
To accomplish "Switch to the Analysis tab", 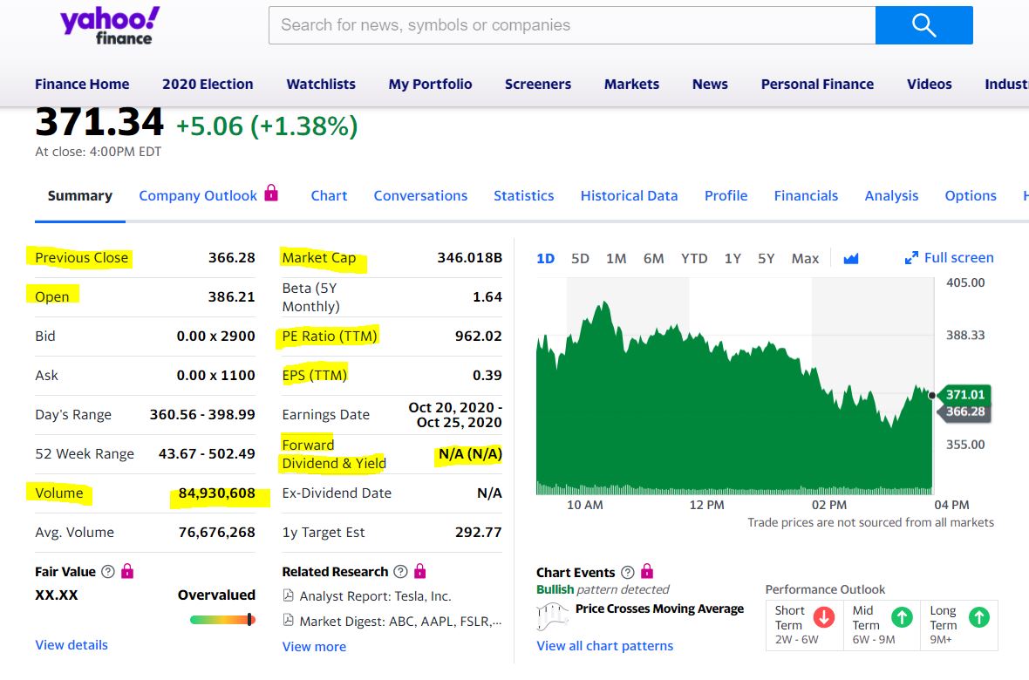I will click(891, 195).
